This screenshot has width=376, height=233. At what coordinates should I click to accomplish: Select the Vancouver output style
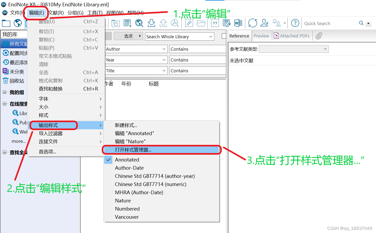coord(161,217)
